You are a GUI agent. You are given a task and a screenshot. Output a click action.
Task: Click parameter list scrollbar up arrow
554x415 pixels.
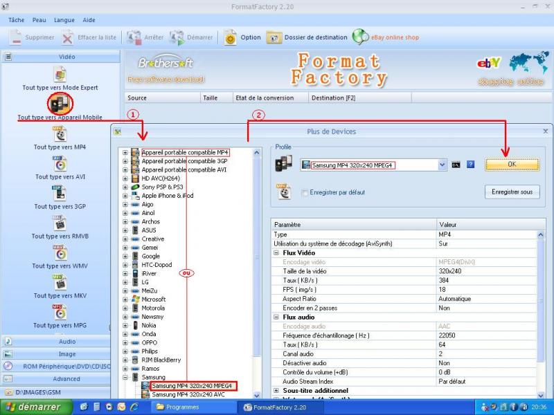(x=541, y=234)
